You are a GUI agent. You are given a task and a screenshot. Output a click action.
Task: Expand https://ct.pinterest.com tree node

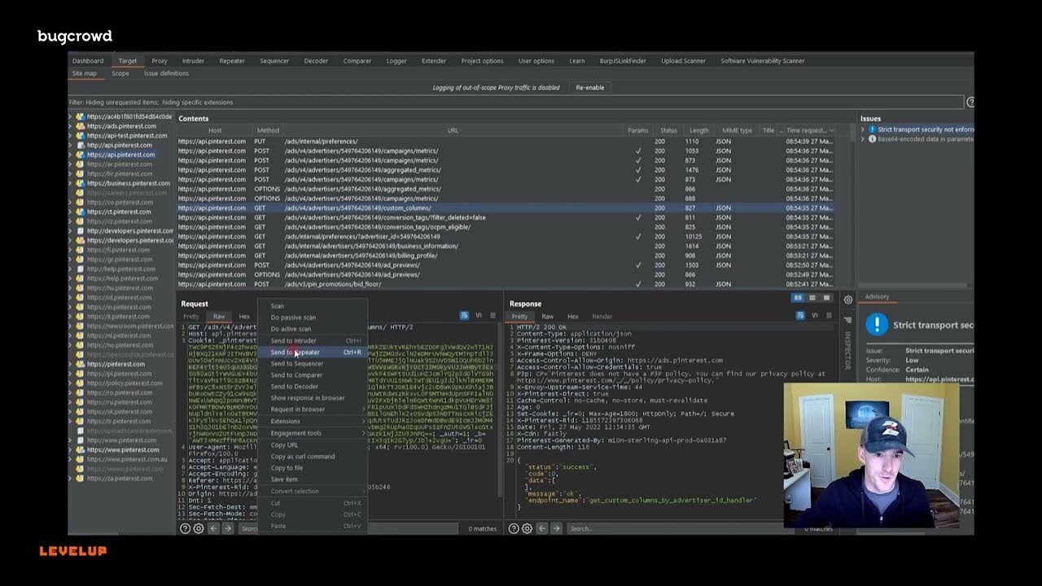click(71, 212)
